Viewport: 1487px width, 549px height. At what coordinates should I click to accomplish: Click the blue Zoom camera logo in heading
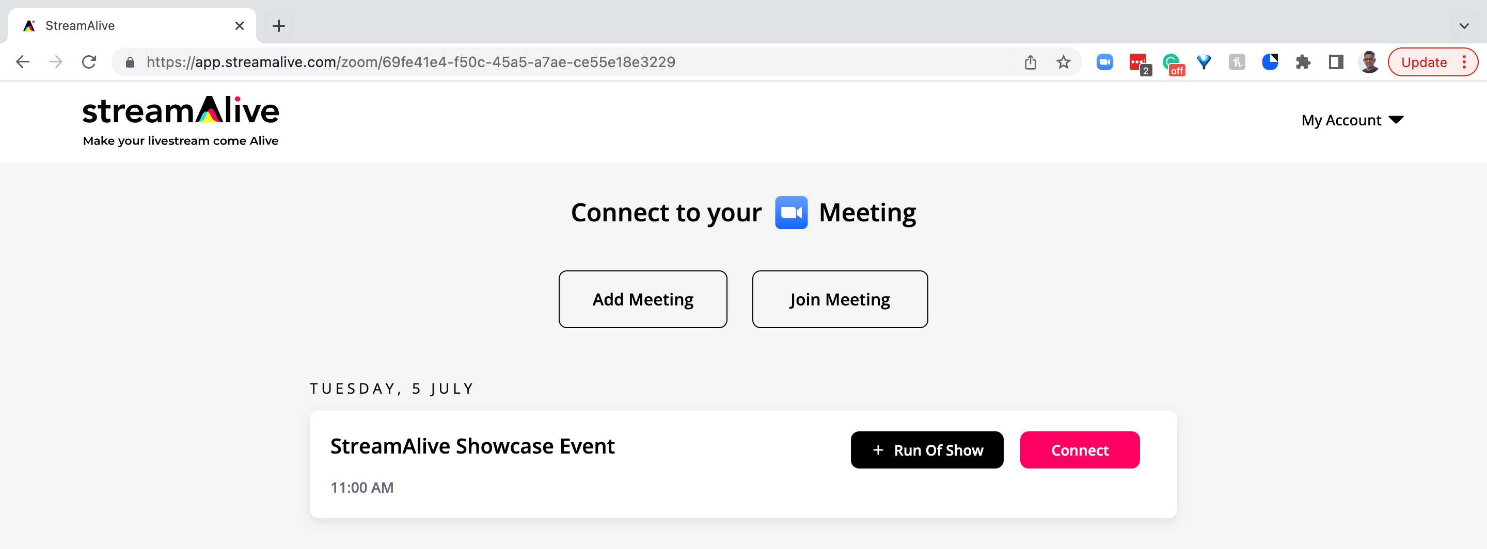[x=791, y=212]
